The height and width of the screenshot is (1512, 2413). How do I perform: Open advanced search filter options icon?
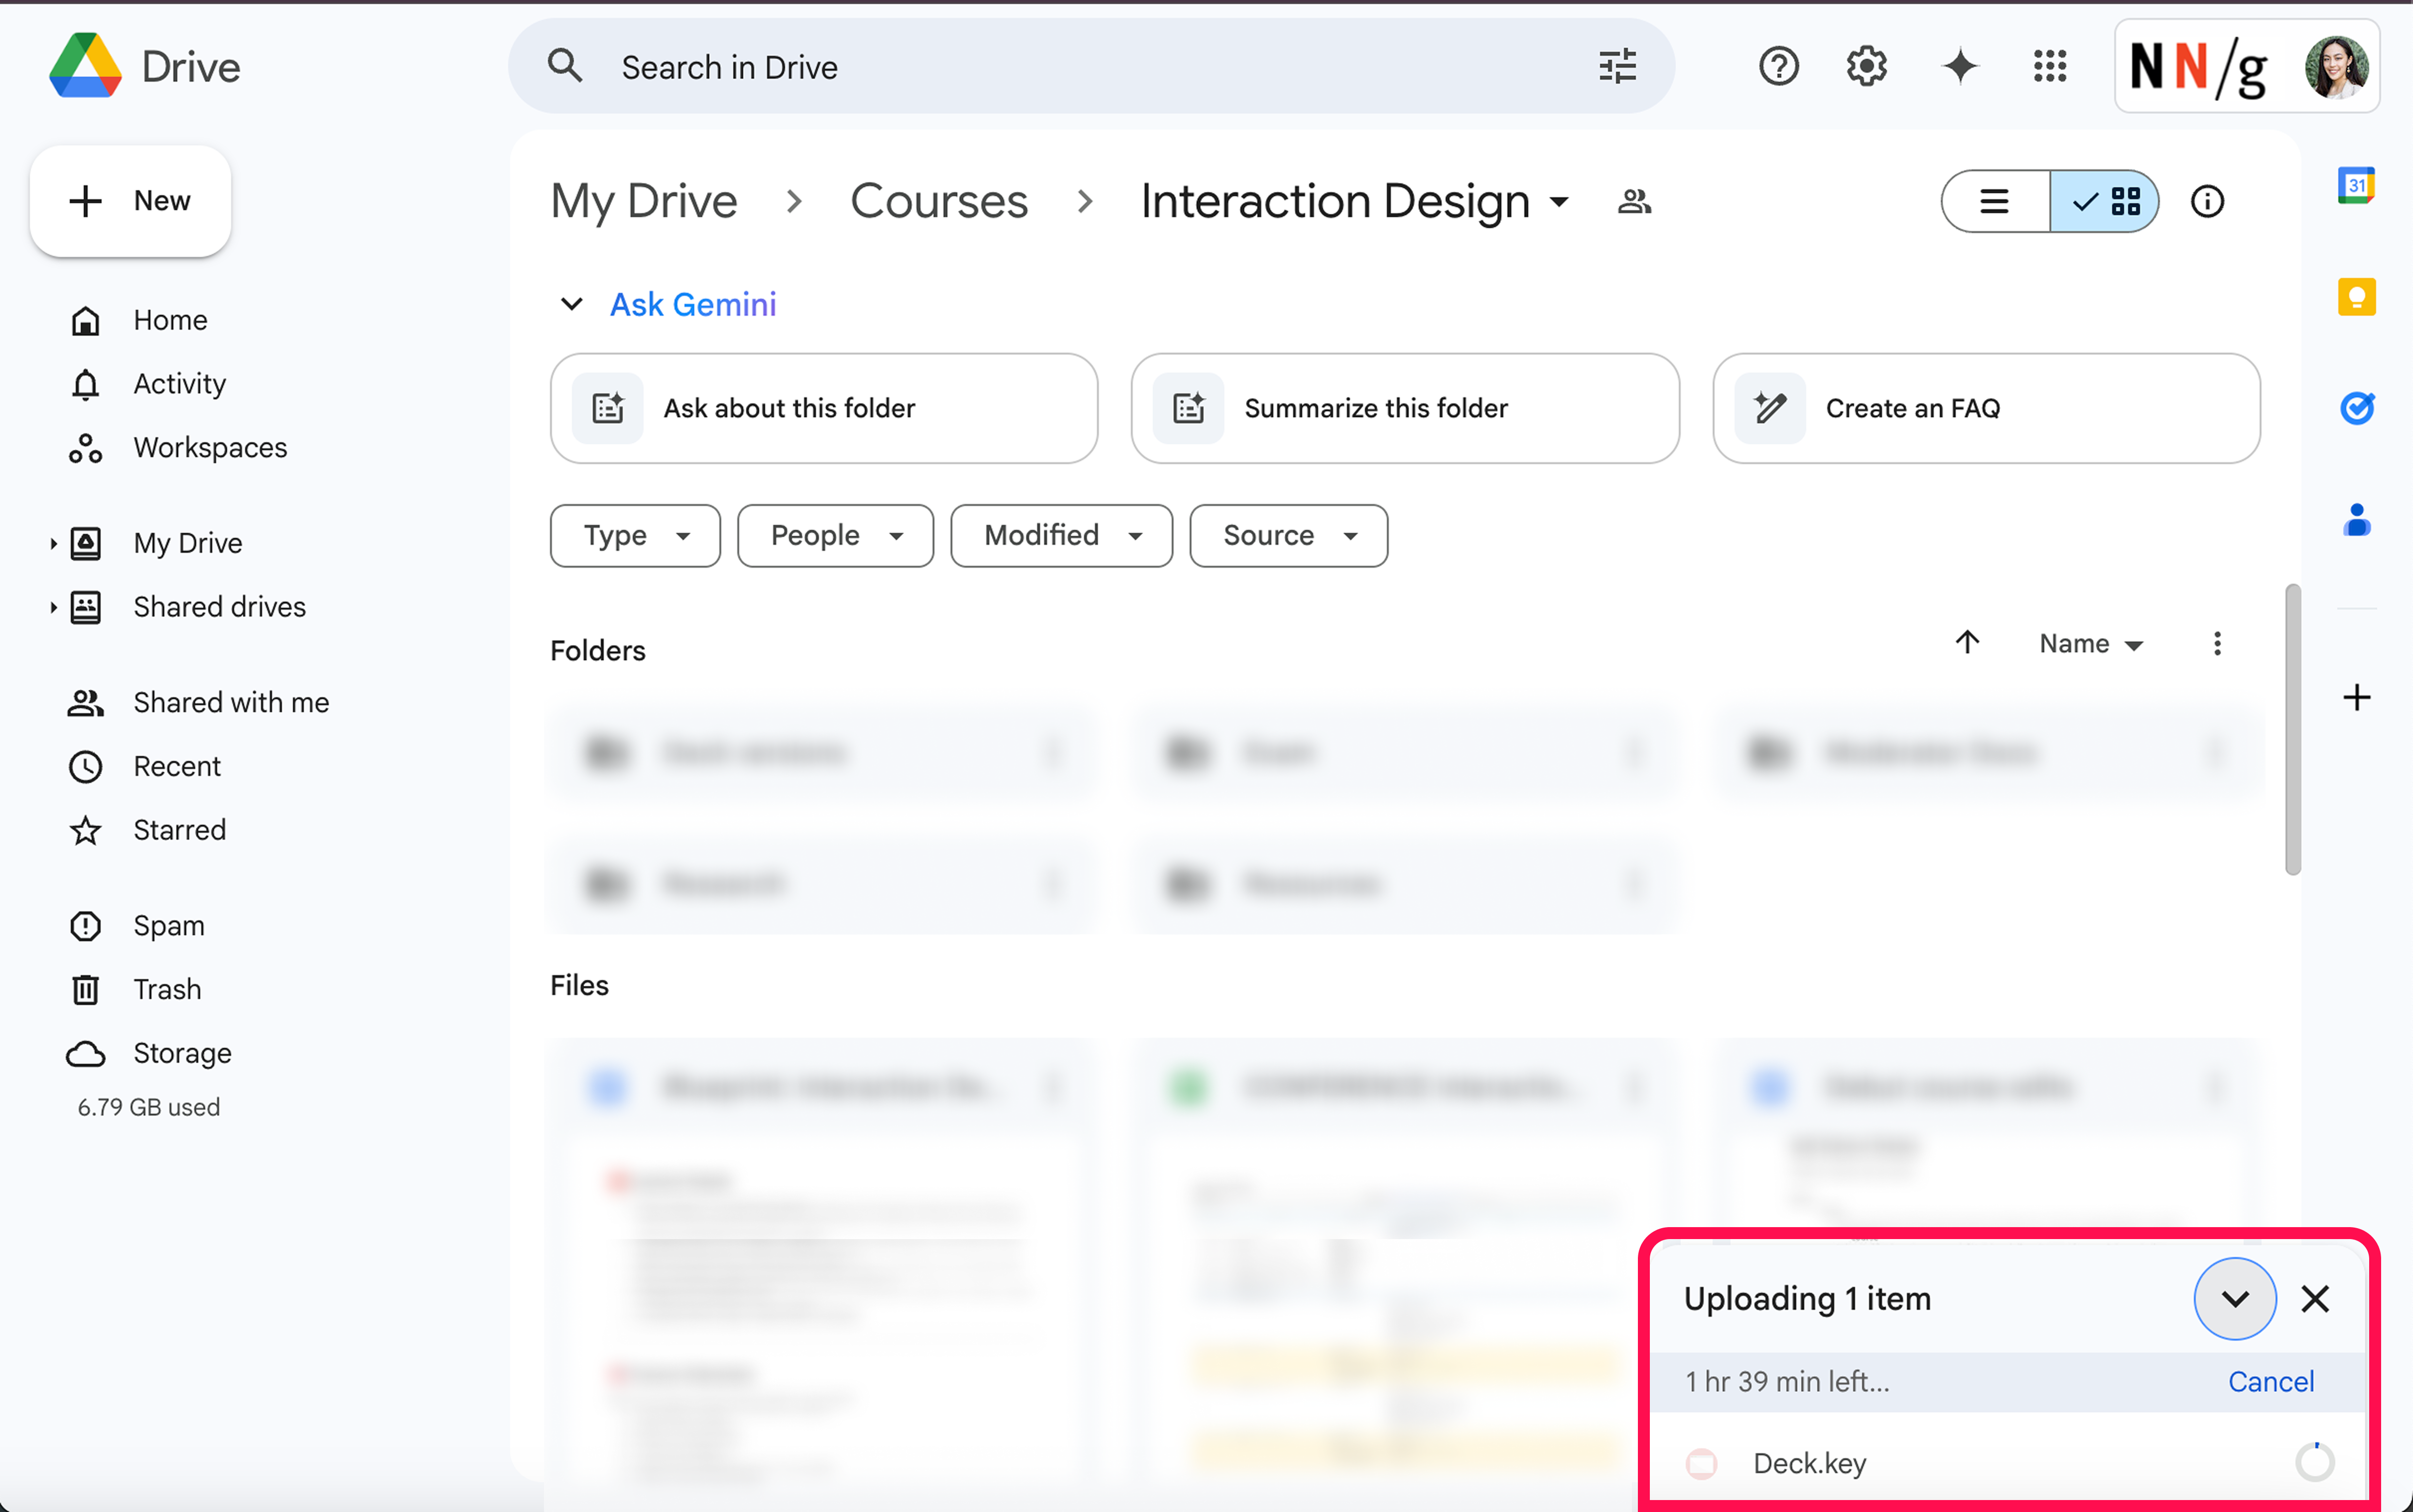pos(1616,67)
